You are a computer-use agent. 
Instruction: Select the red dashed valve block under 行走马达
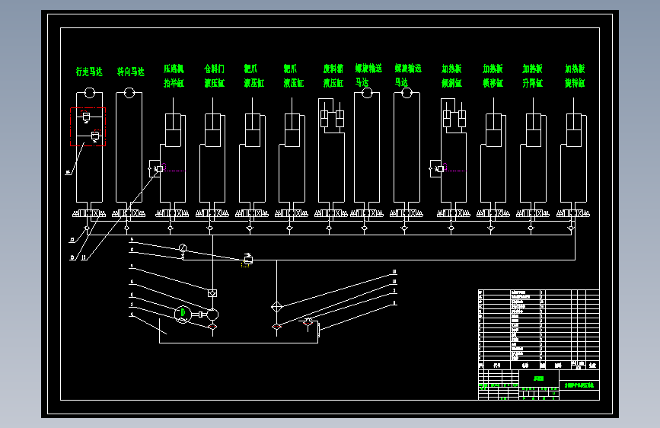tap(88, 126)
